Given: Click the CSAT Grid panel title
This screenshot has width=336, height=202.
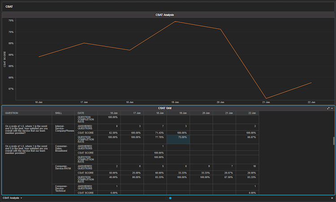Looking at the screenshot, I should (x=164, y=108).
